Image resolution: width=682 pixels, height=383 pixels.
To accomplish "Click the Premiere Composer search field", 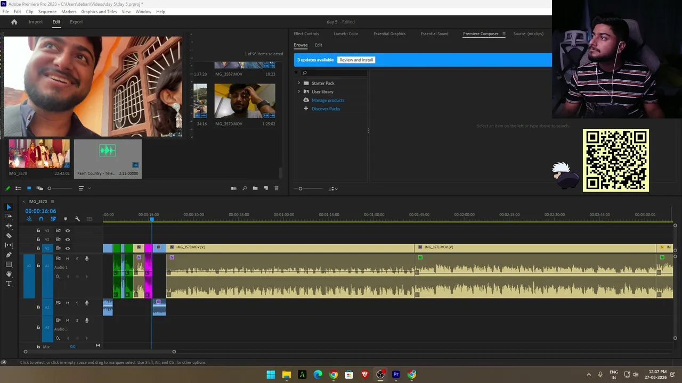I will pos(335,73).
